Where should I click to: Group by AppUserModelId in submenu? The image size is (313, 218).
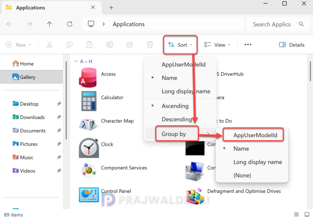(255, 135)
